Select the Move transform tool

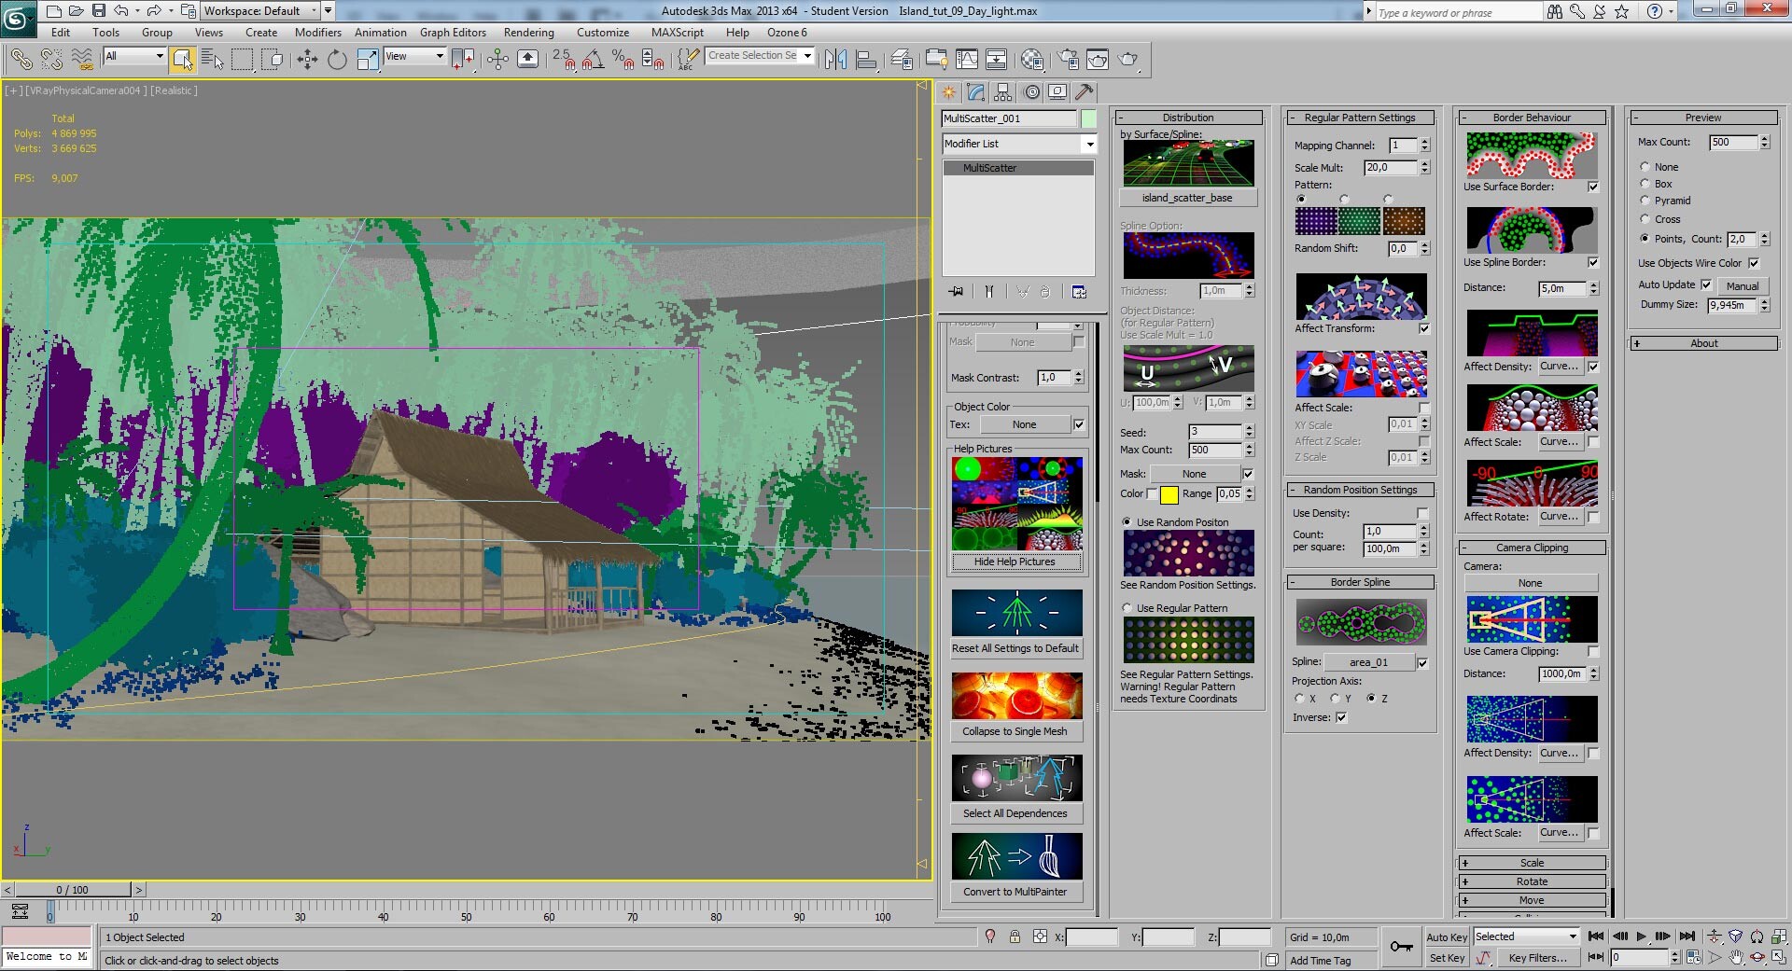[x=307, y=60]
